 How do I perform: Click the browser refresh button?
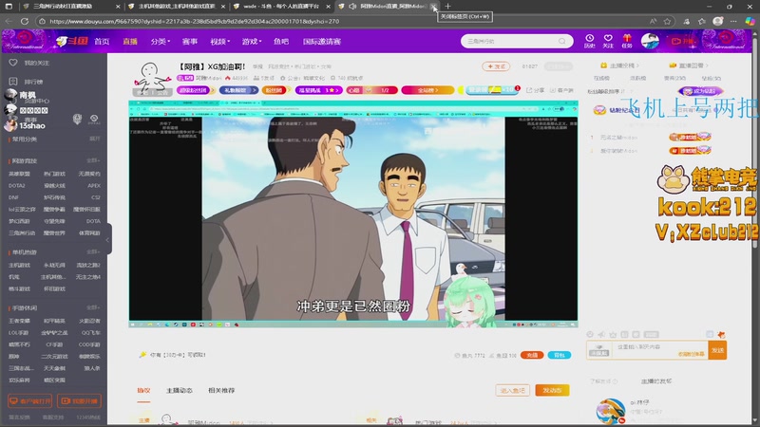coord(25,21)
